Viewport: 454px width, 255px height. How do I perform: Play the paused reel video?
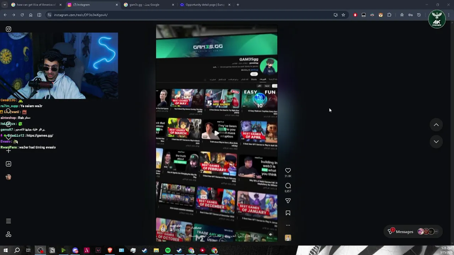coord(216,133)
